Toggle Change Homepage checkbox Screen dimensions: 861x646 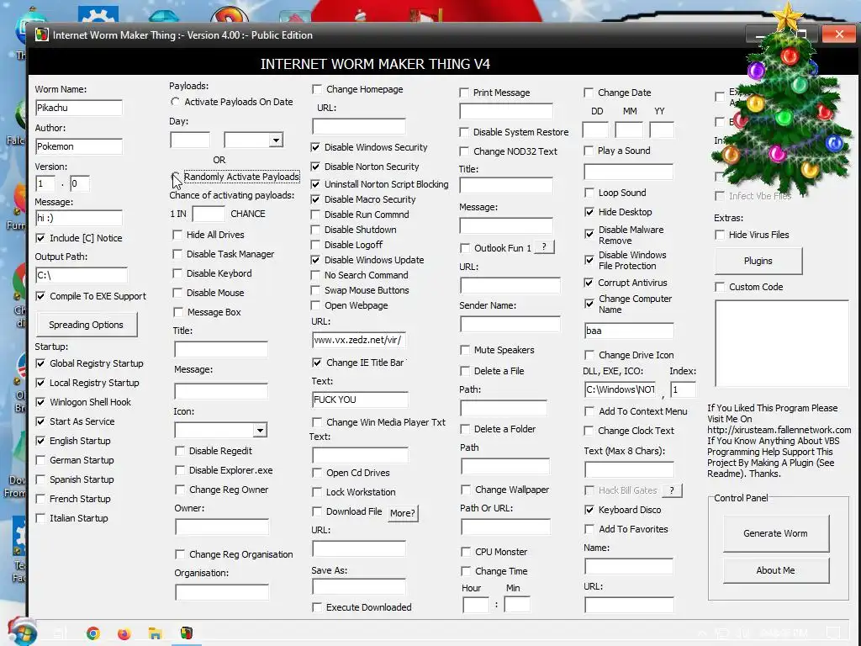(x=317, y=89)
